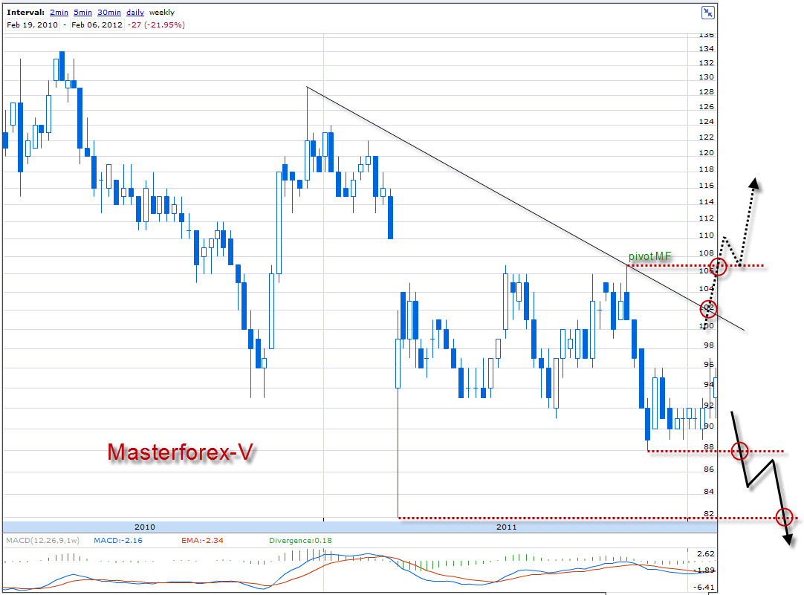The image size is (804, 595).
Task: Choose the daily interval link
Action: tap(135, 13)
